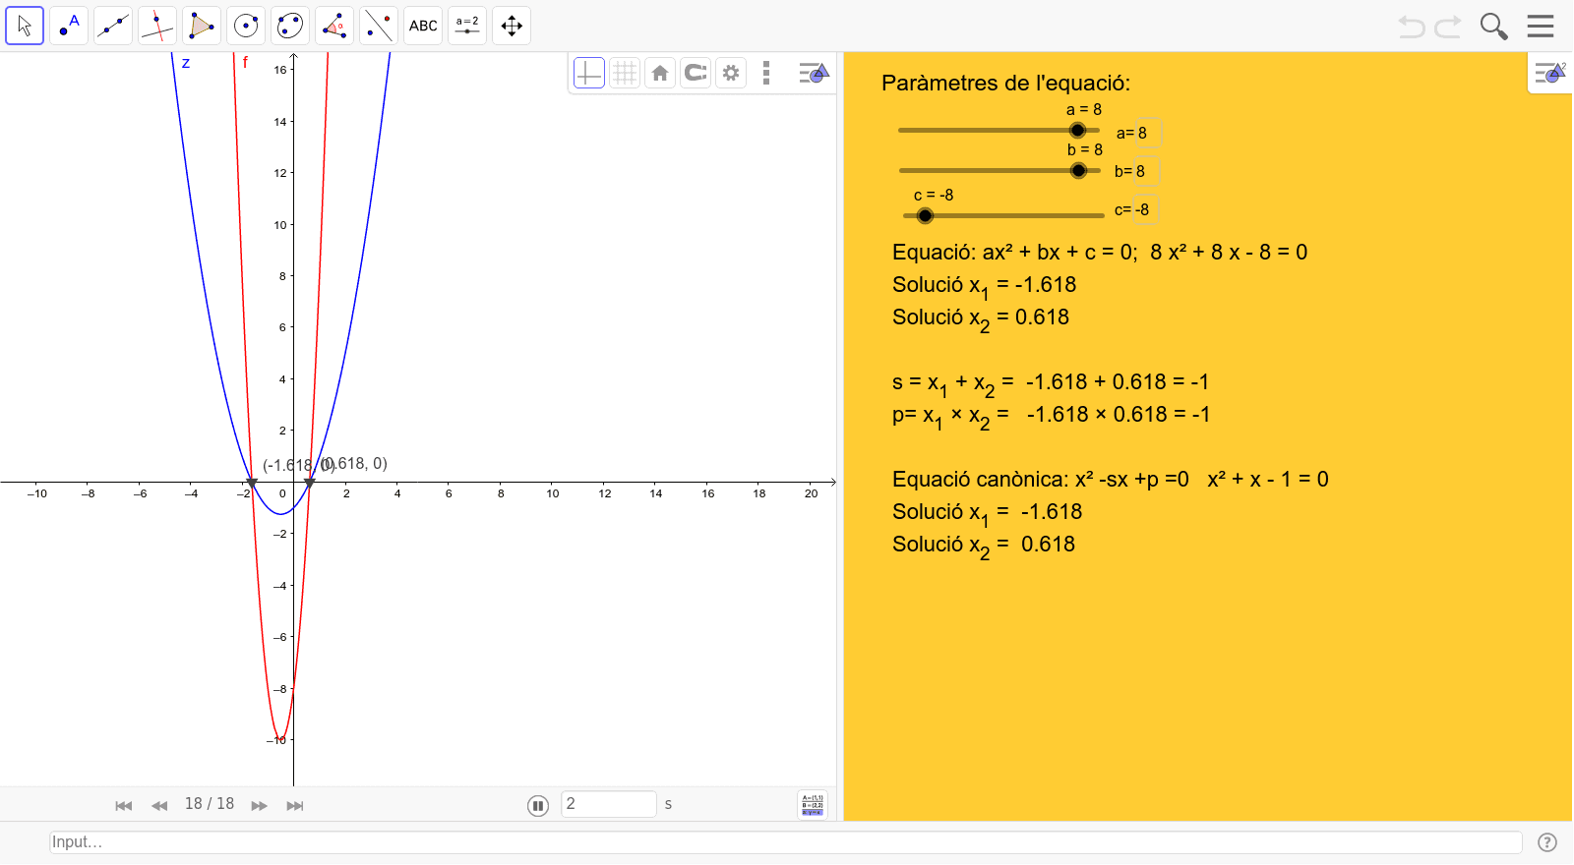Go back one construction step
Viewport: 1574px width, 865px height.
[x=159, y=805]
